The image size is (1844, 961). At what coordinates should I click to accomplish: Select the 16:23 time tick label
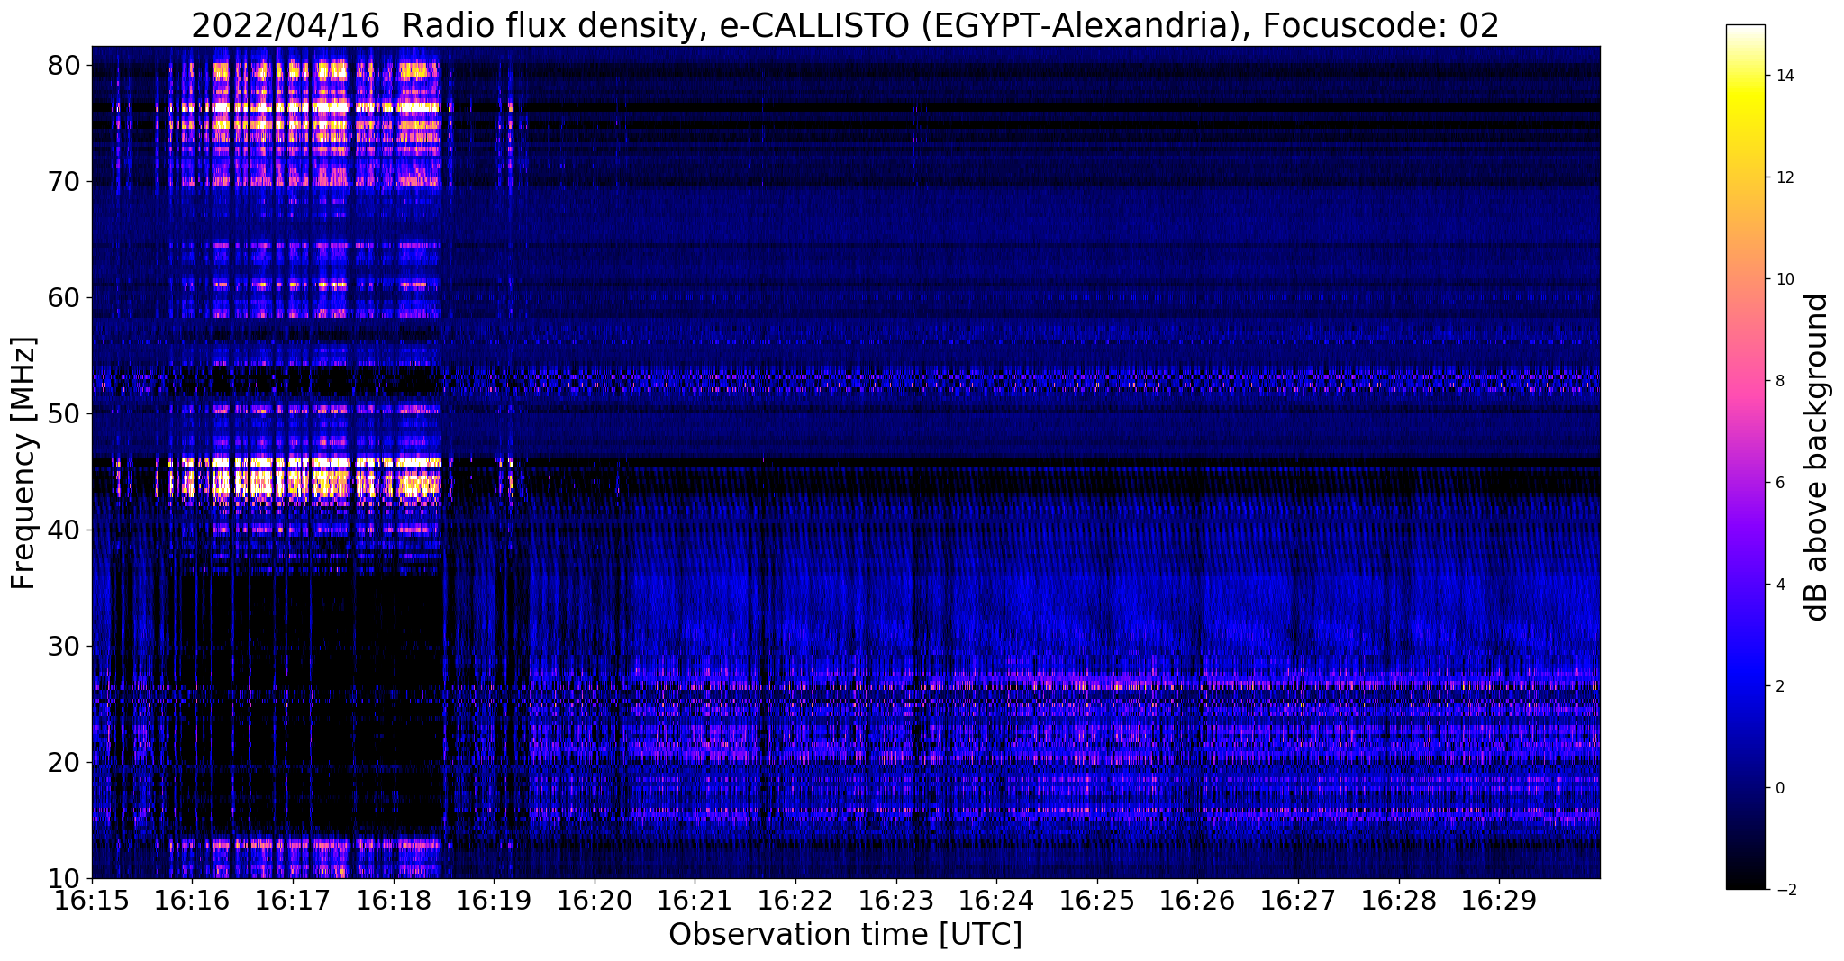coord(896,900)
